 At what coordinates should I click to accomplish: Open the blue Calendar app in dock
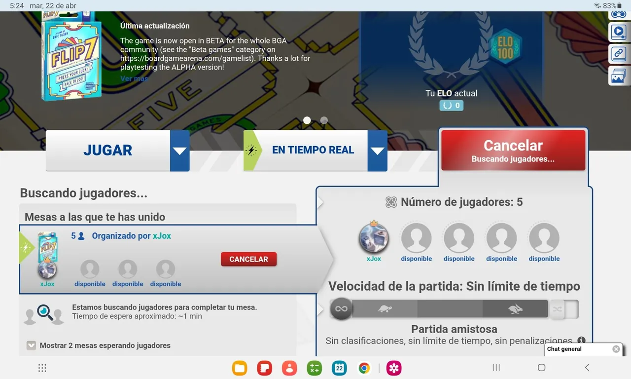click(x=339, y=368)
